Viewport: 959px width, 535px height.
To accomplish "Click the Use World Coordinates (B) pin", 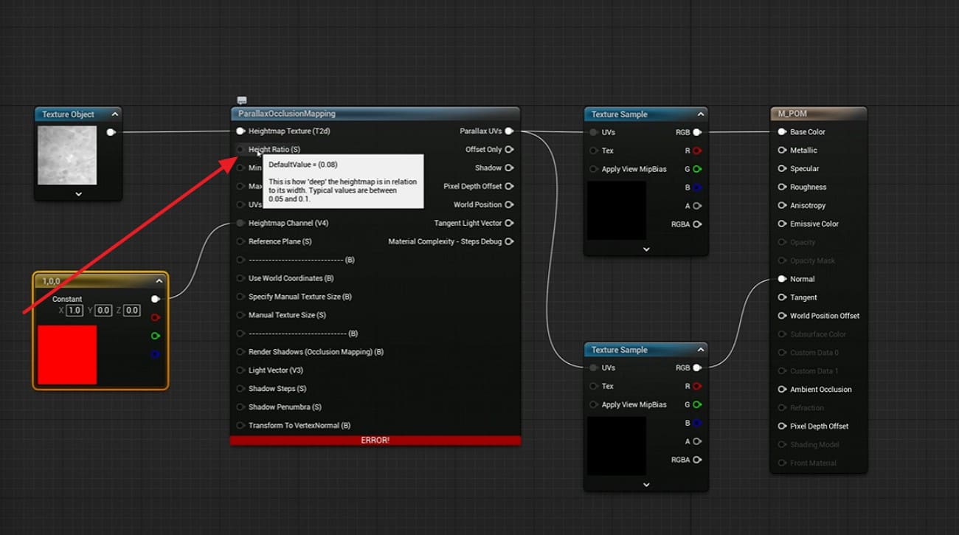I will pyautogui.click(x=240, y=278).
